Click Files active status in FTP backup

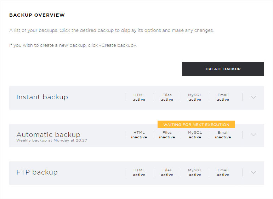click(x=167, y=172)
